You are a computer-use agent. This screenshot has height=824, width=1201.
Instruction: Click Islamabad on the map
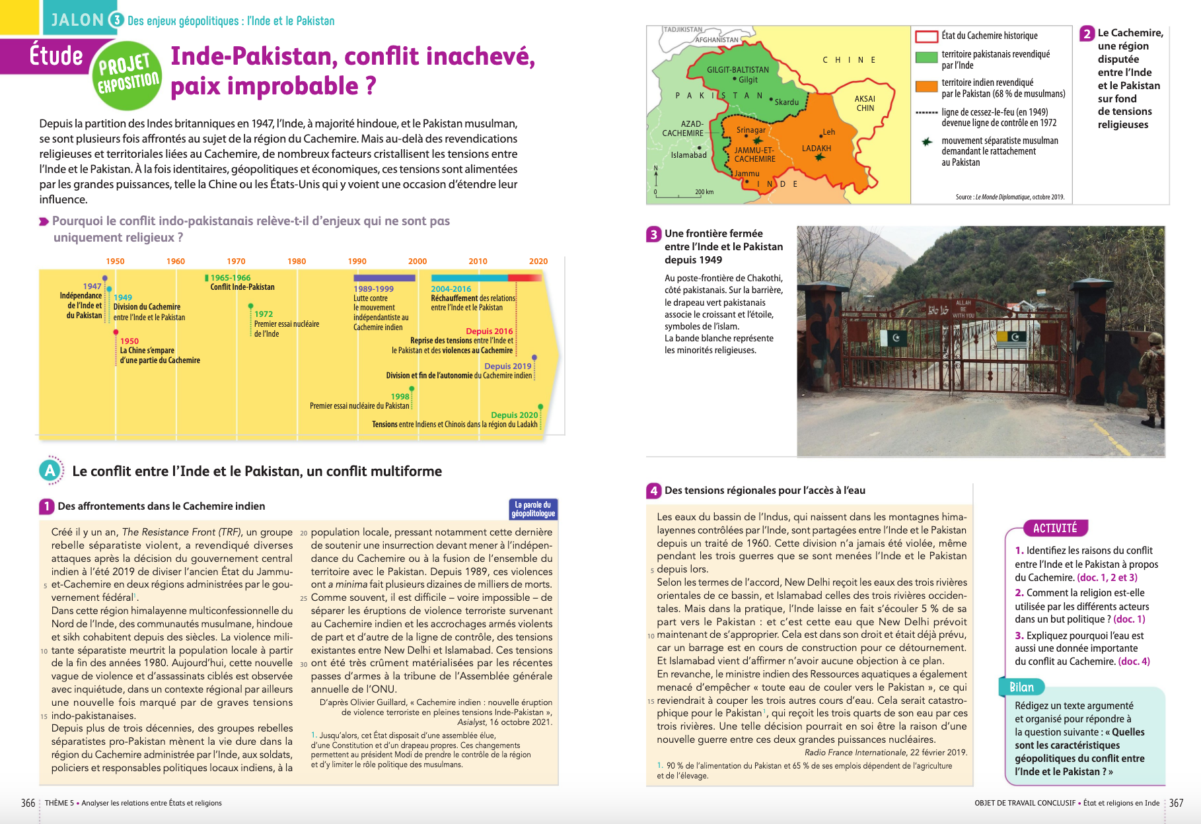tap(689, 155)
